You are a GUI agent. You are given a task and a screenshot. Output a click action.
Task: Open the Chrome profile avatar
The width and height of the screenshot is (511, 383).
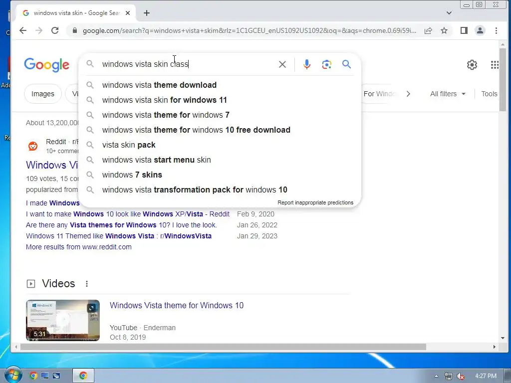coord(480,30)
